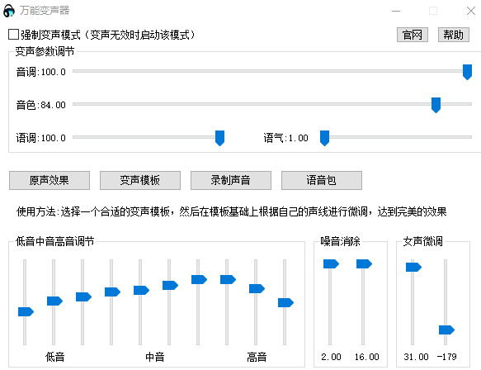This screenshot has height=370, width=481.
Task: Click the 音色 timbre slider handle
Action: [436, 106]
